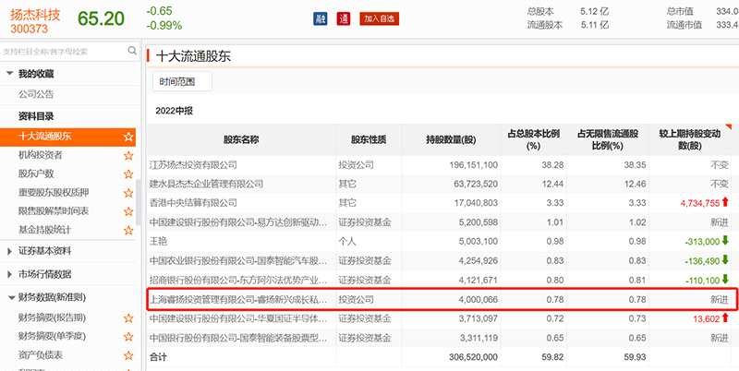Click green down arrow beside -313,000
Screen dimensions: 739x371
click(725, 241)
